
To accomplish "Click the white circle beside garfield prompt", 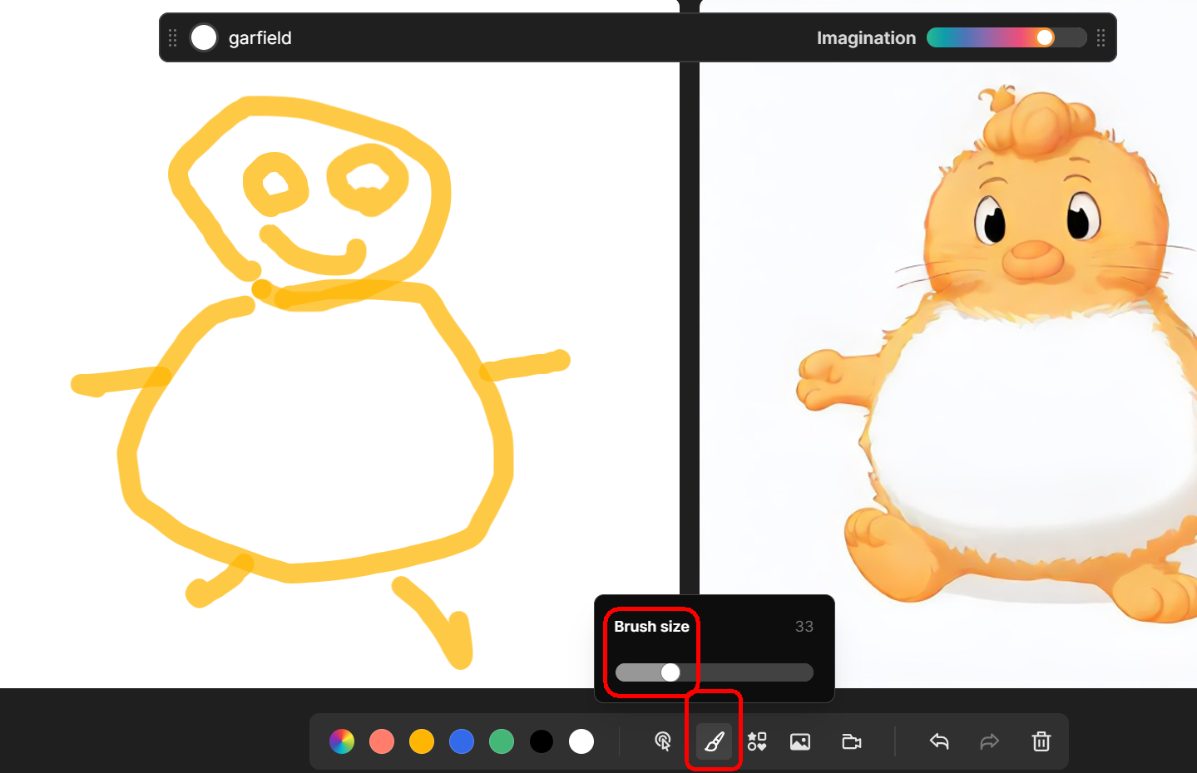I will (204, 37).
